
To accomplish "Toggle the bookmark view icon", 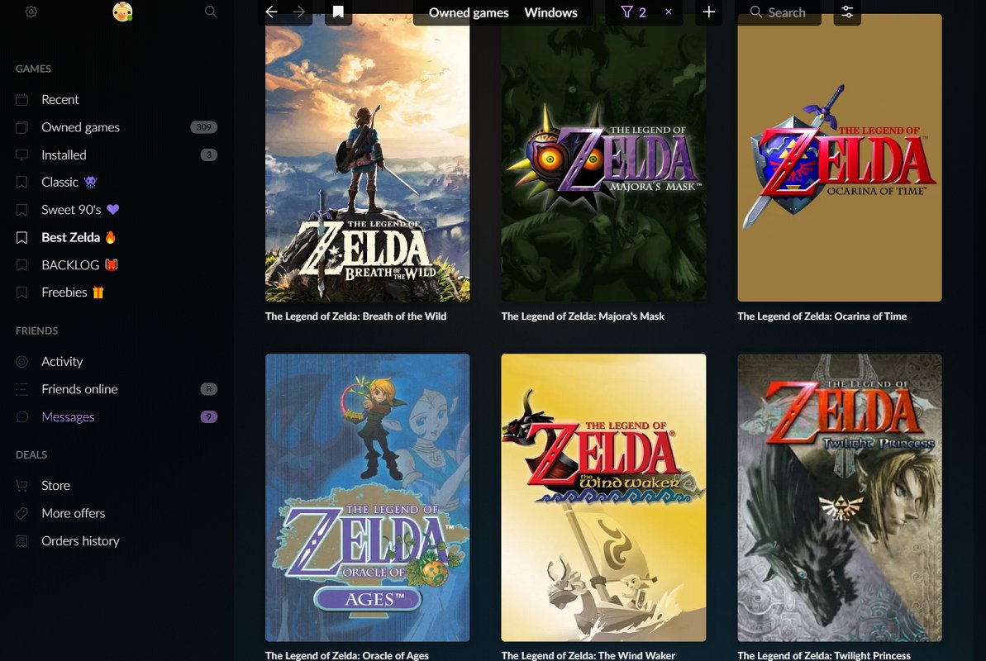I will coord(338,12).
